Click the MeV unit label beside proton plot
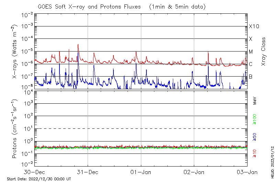Image resolution: width=275 pixels, height=182 pixels. 255,100
